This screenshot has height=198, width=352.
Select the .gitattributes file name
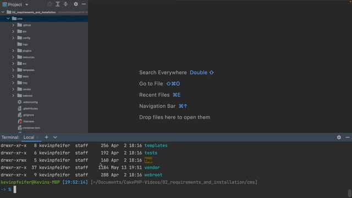point(30,109)
